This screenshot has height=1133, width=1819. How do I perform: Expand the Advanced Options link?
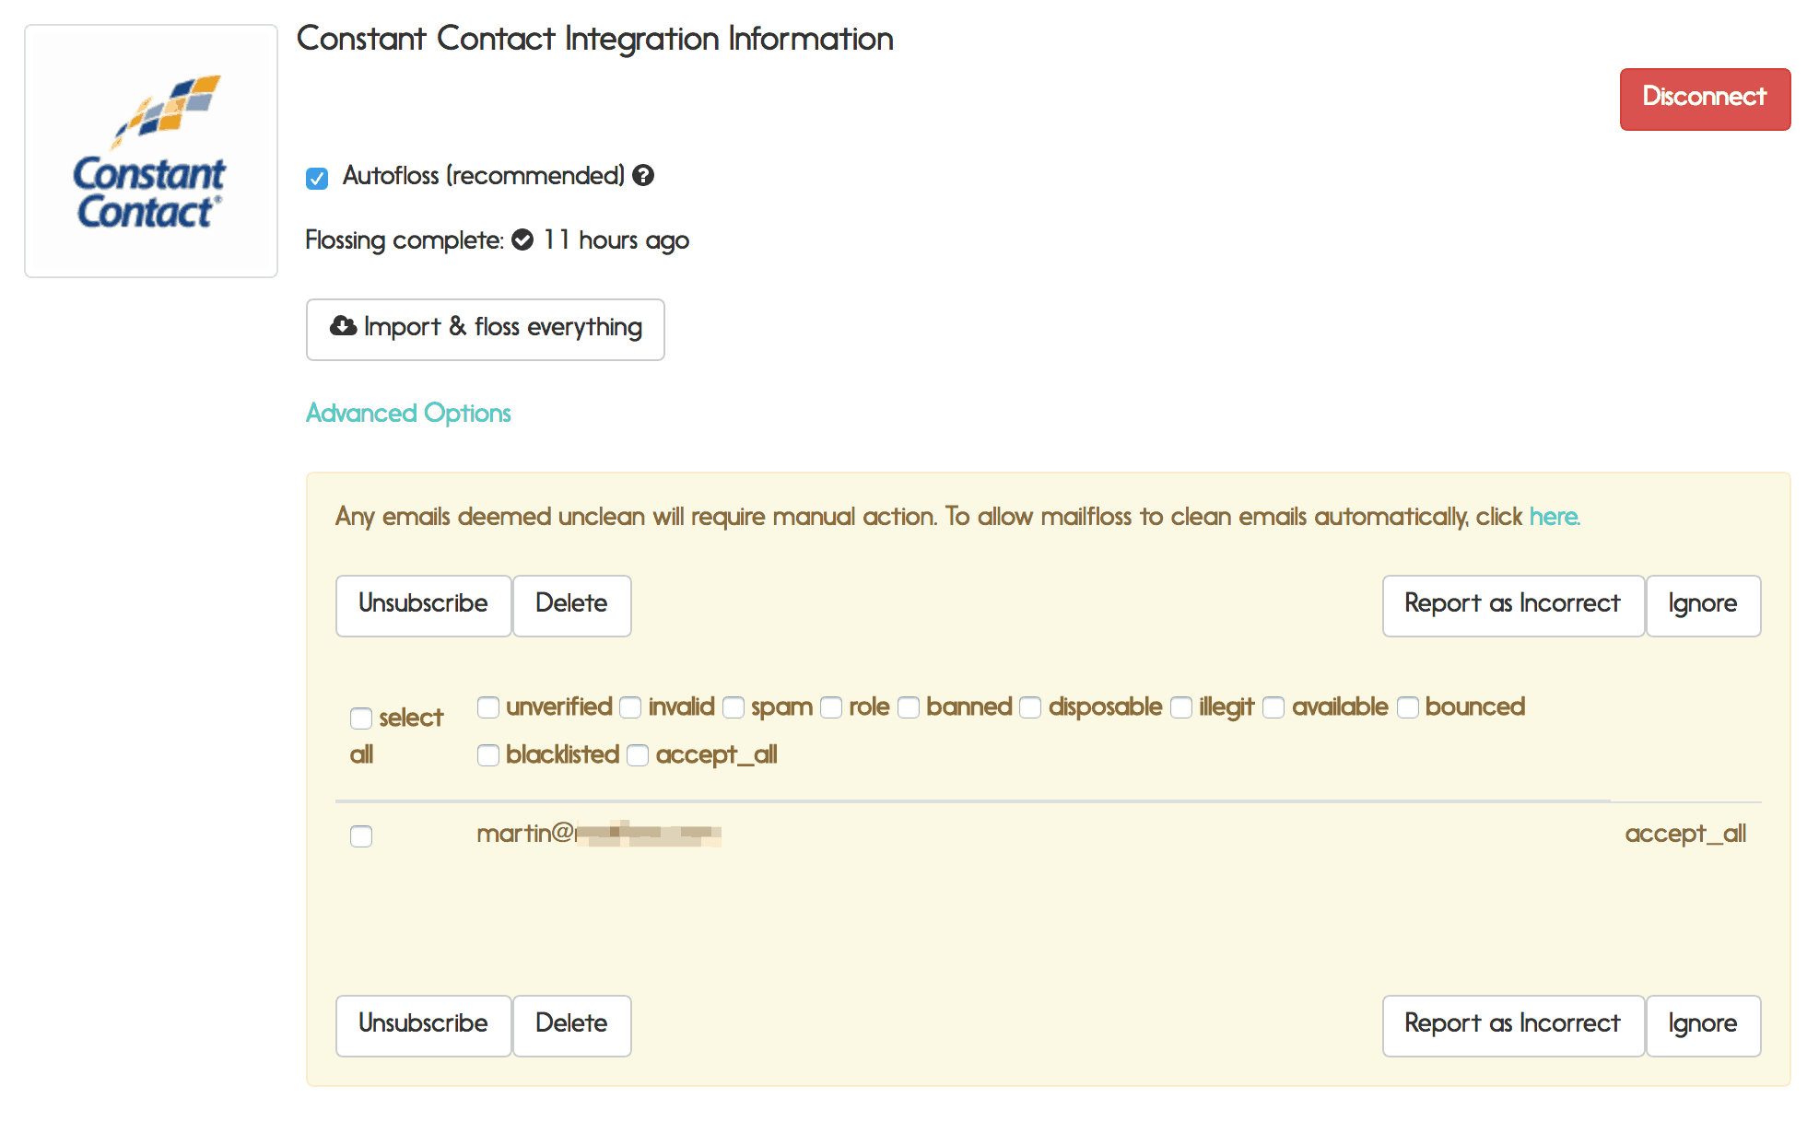click(x=408, y=413)
